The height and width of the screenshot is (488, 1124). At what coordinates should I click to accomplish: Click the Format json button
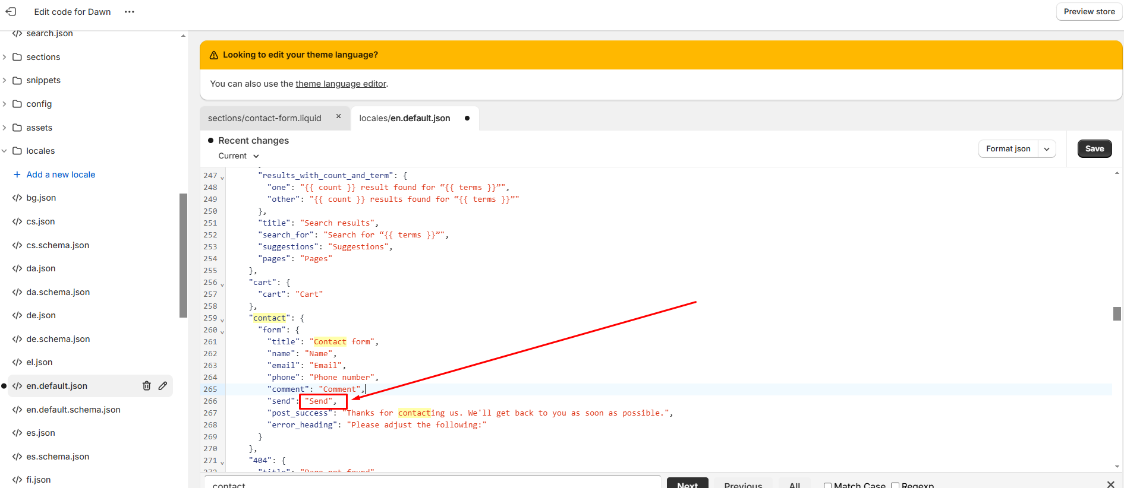coord(1008,149)
